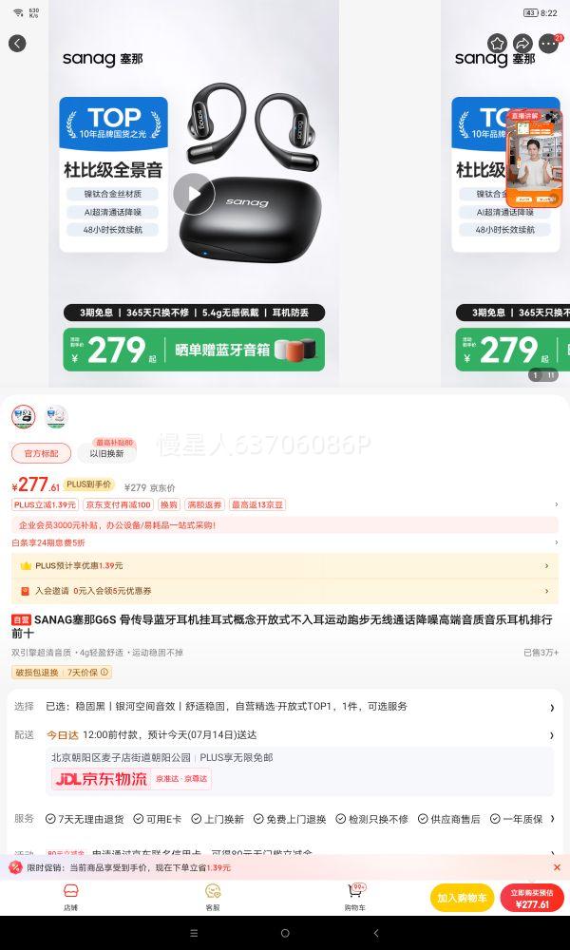Viewport: 570px width, 950px height.
Task: Dismiss the 限时促销 promotion banner
Action: 558,867
